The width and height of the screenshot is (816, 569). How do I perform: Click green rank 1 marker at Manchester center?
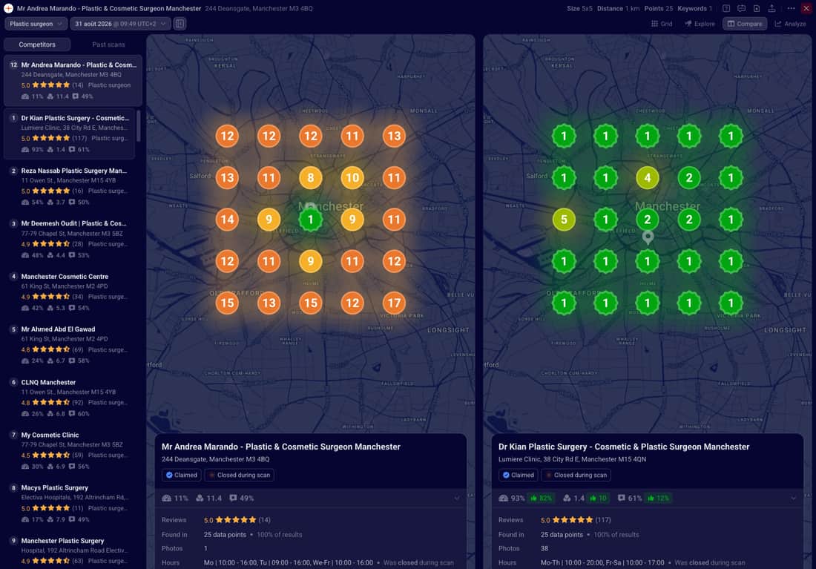point(311,220)
